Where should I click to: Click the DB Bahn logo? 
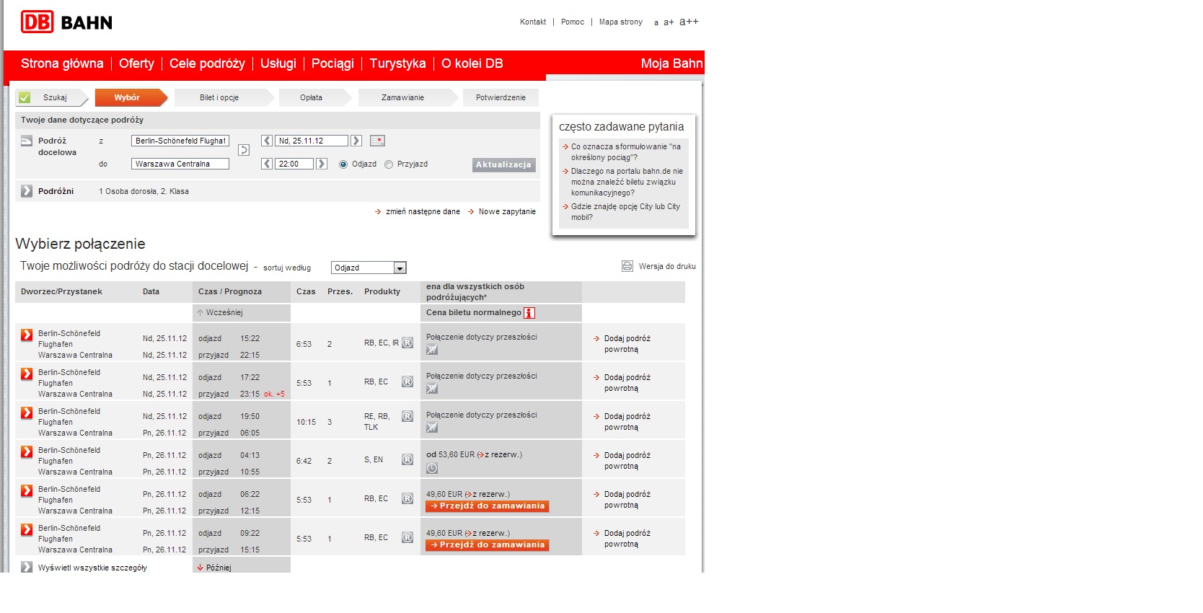pos(66,22)
